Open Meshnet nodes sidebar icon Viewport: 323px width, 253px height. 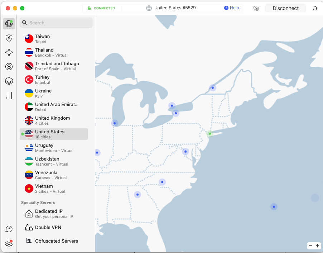tap(9, 52)
